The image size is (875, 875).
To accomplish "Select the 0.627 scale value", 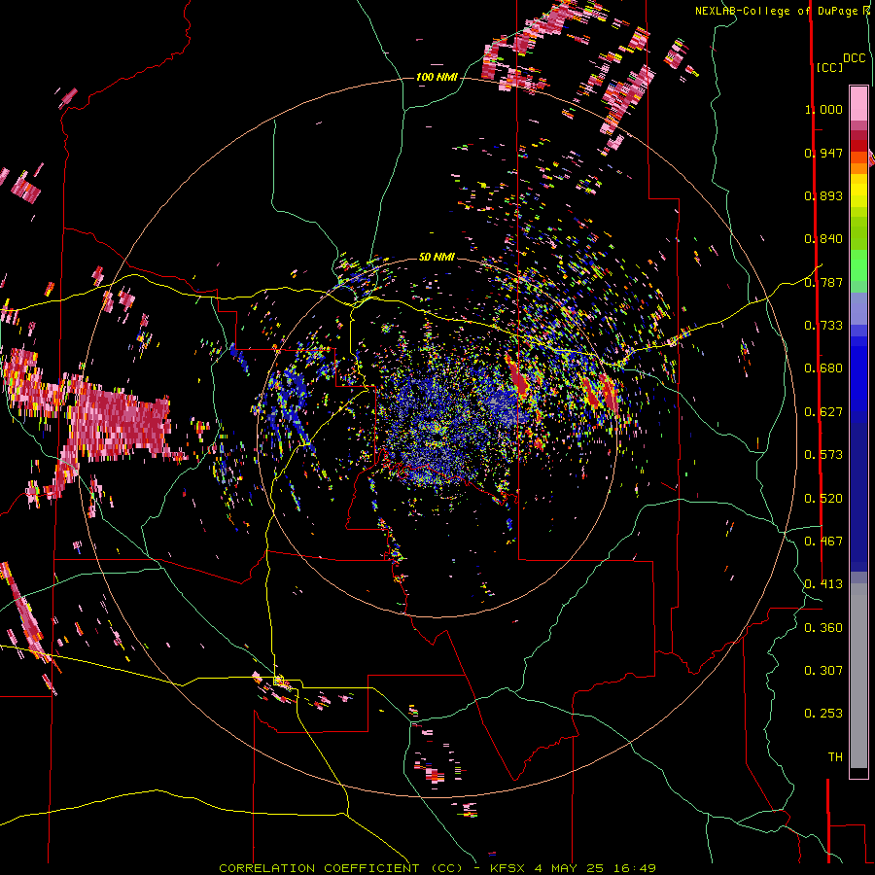I will [823, 412].
